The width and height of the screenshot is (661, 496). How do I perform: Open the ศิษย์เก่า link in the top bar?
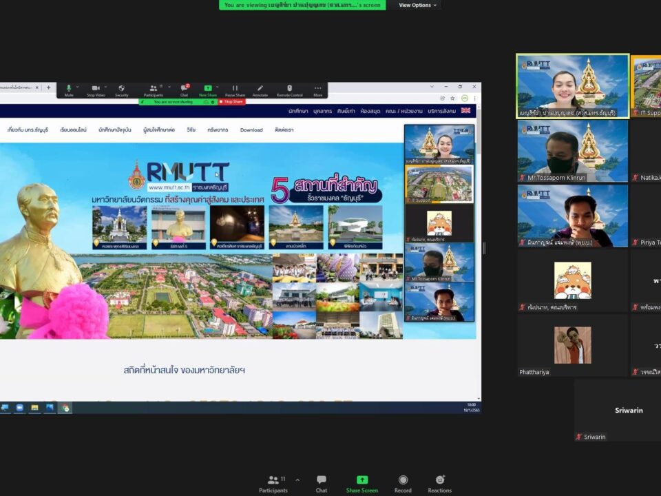(x=346, y=111)
